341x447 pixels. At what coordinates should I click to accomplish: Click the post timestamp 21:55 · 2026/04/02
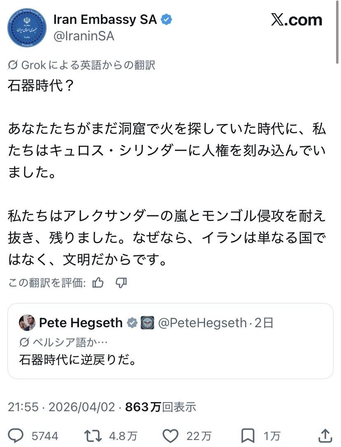[61, 407]
